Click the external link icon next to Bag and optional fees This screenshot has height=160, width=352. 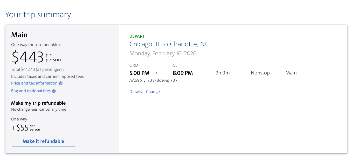(x=54, y=91)
